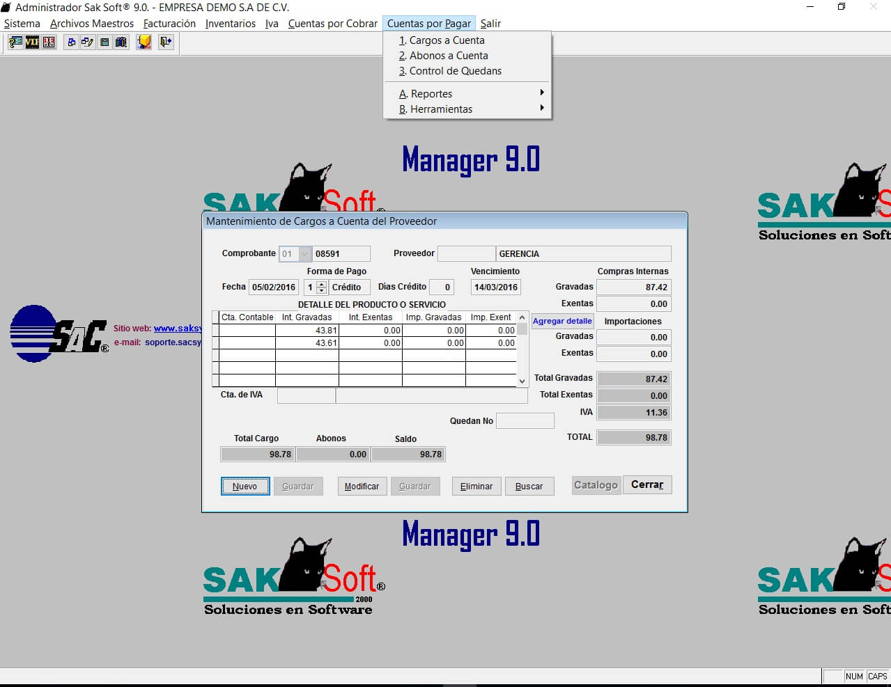Expand the Herramientas submenu
The height and width of the screenshot is (687, 891).
(467, 109)
